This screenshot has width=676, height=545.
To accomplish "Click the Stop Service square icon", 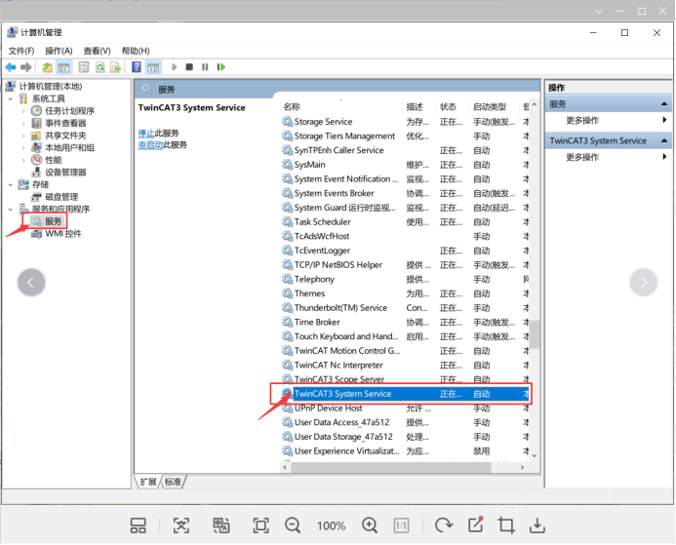I will (189, 67).
